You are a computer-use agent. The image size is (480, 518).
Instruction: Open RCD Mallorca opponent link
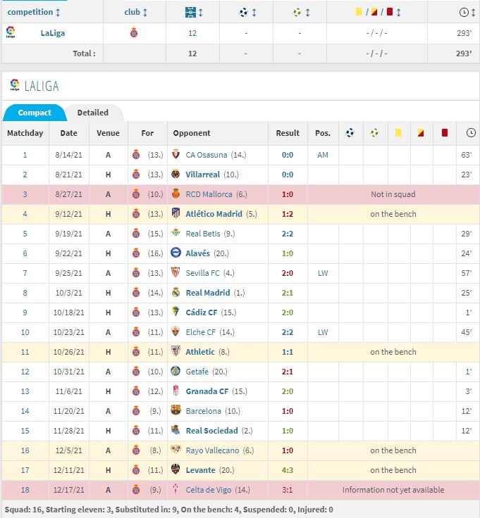[x=209, y=194]
